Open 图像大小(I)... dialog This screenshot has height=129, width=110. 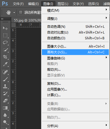point(75,46)
